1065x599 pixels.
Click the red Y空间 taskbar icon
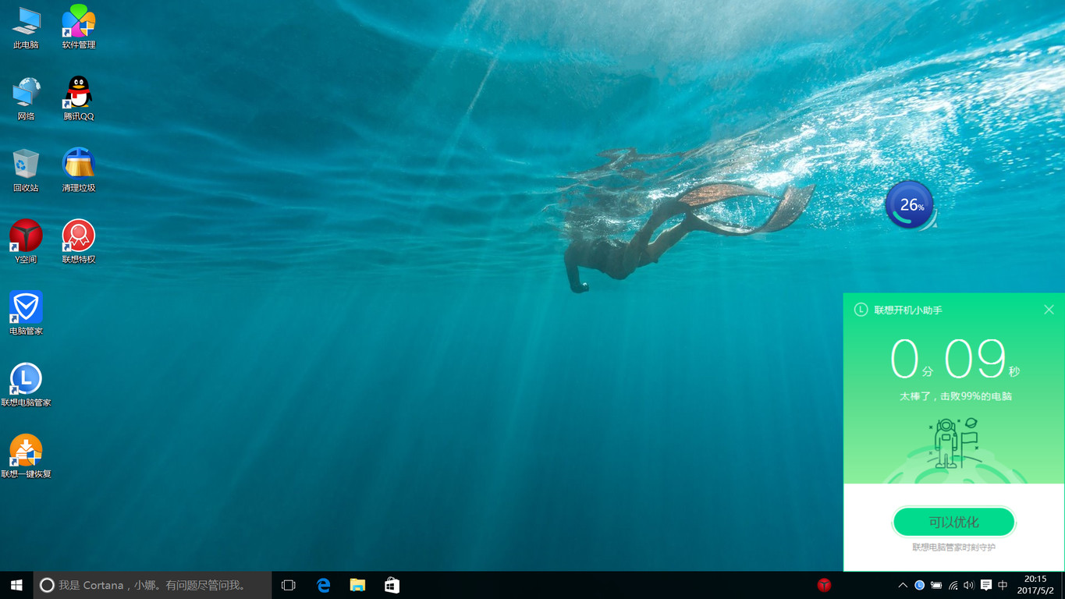point(824,585)
